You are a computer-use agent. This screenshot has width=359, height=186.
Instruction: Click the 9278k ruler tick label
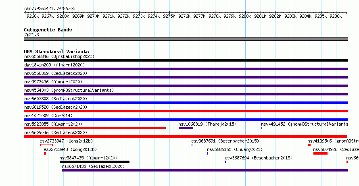coord(215,16)
